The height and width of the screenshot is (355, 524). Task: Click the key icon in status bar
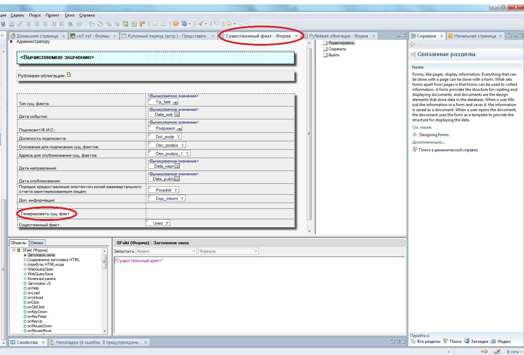coord(484,352)
